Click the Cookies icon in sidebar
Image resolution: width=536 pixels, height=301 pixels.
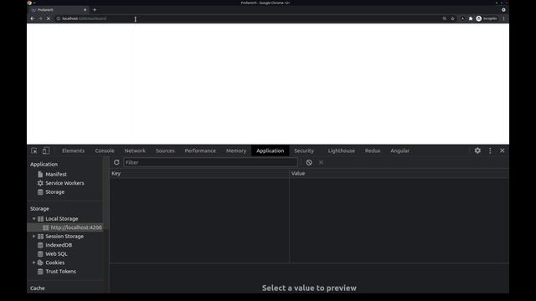pos(40,263)
